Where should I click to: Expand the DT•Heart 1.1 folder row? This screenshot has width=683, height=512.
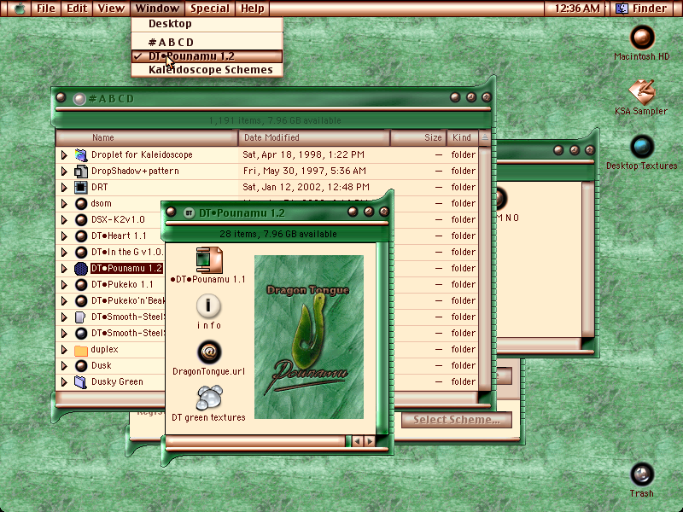pos(64,236)
